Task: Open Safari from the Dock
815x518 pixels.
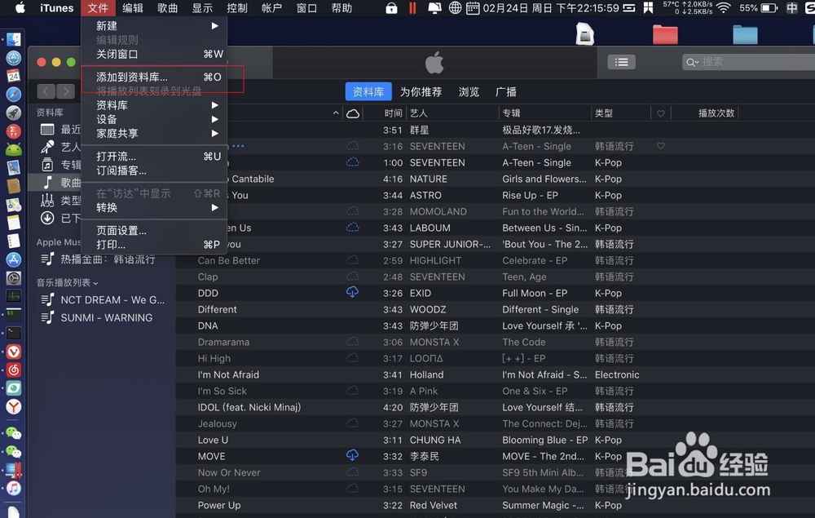Action: tap(14, 94)
